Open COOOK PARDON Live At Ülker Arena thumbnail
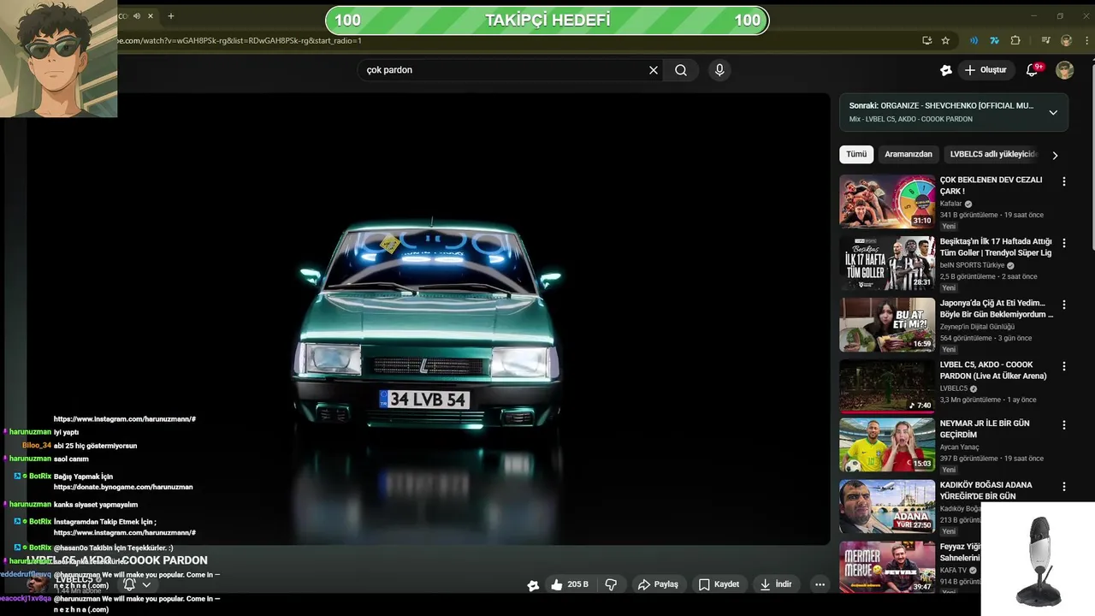 (x=887, y=387)
